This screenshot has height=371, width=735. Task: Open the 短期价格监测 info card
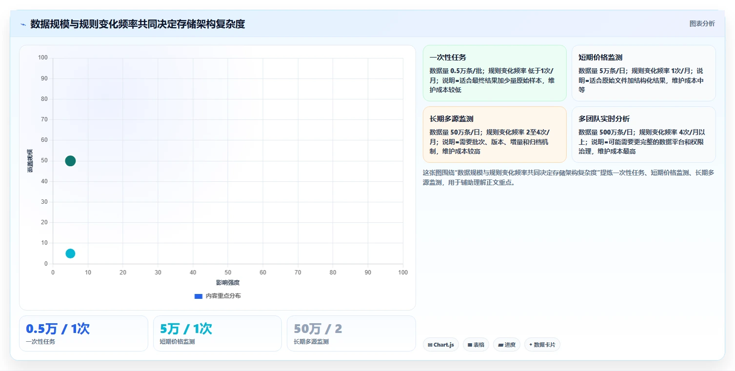click(x=643, y=73)
